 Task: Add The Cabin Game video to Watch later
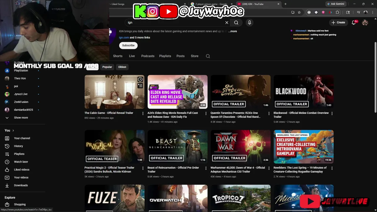tap(140, 79)
